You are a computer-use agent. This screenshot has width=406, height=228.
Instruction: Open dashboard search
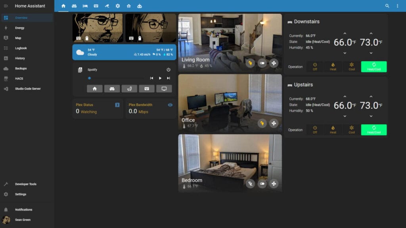(x=387, y=6)
